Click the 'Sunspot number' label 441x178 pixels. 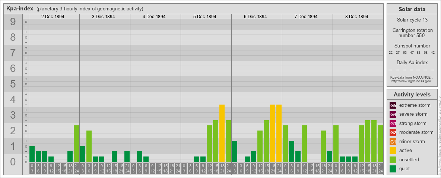point(412,46)
